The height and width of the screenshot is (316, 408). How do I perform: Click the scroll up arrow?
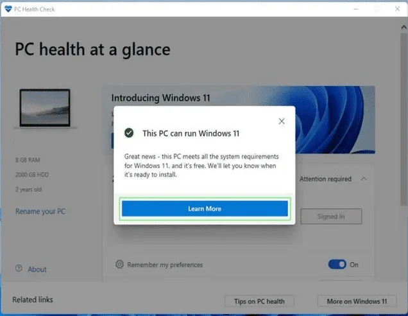[x=404, y=27]
